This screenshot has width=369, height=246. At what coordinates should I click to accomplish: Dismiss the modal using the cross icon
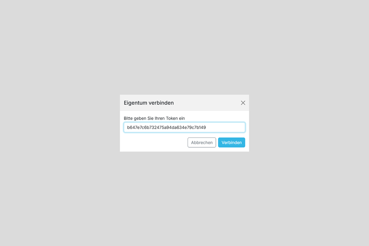(243, 103)
